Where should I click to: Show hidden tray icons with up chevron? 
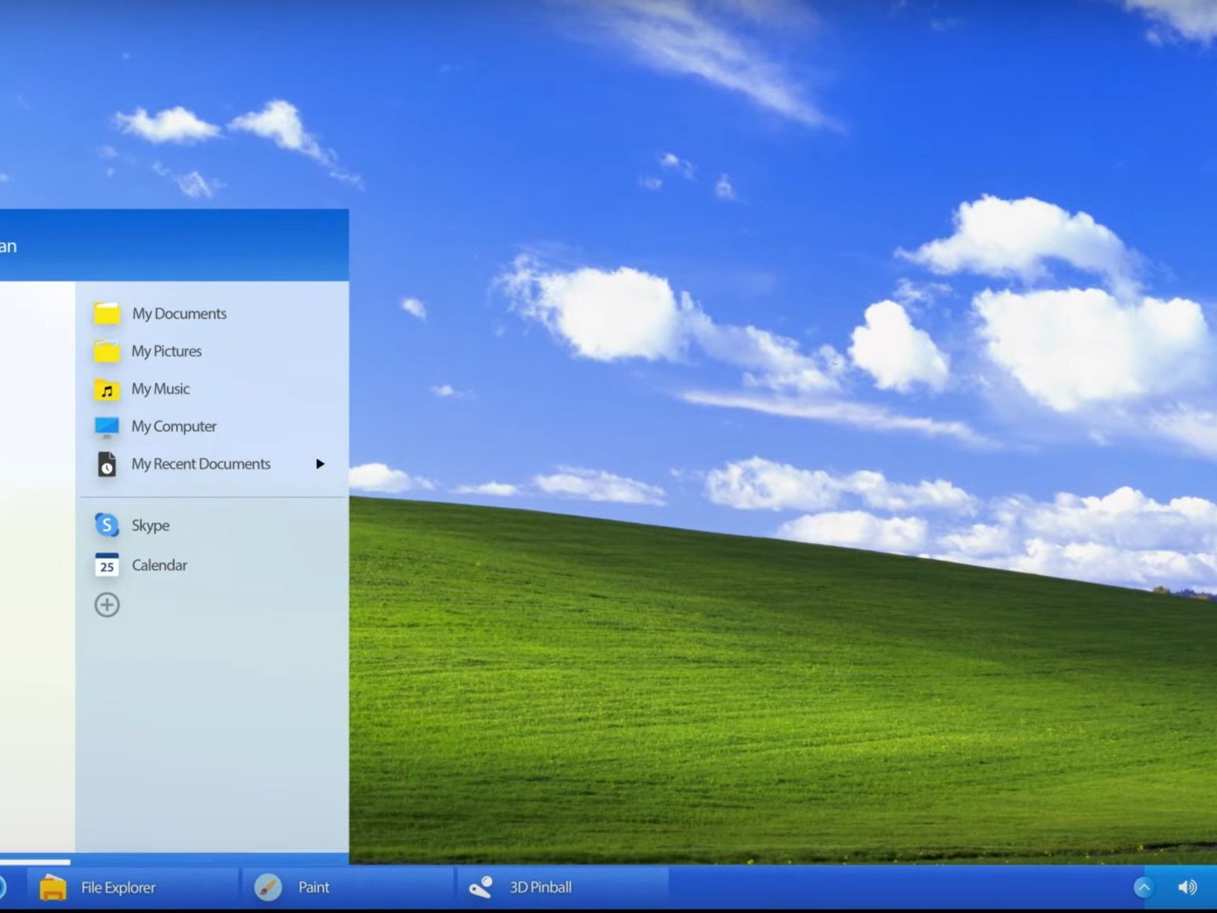tap(1144, 887)
